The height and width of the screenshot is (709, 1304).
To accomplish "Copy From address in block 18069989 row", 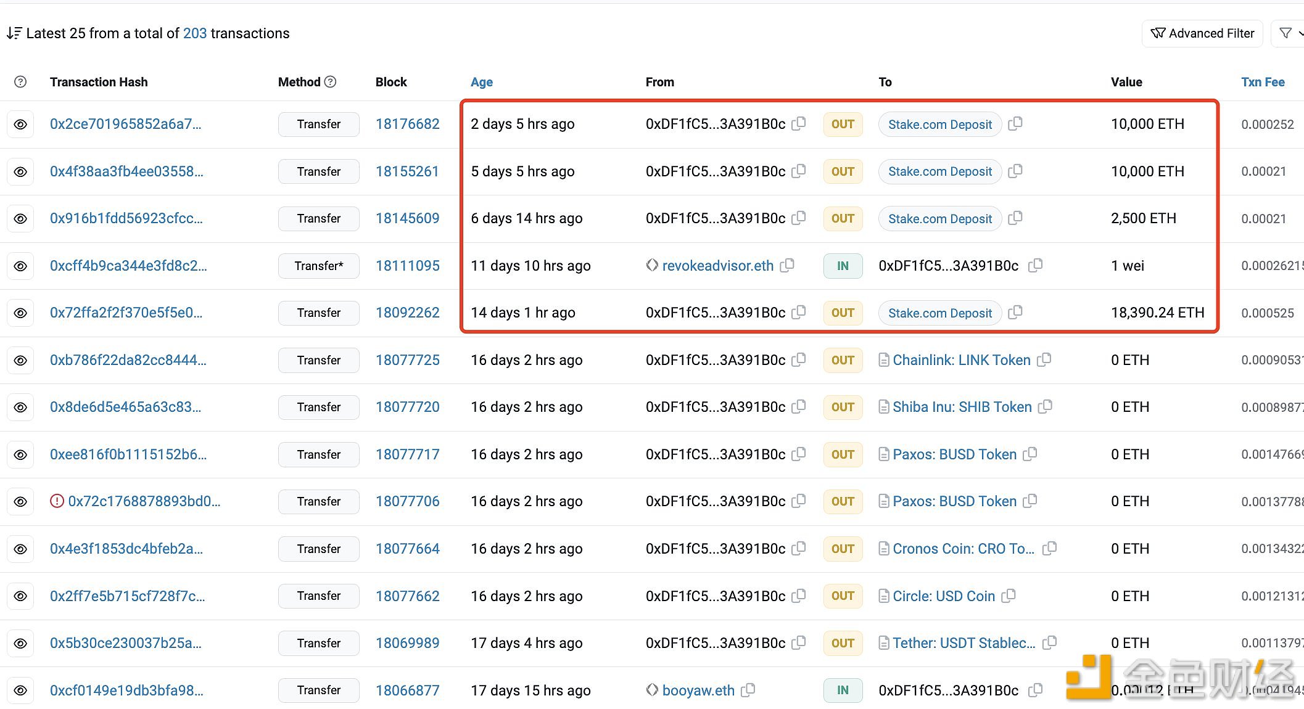I will (x=799, y=642).
